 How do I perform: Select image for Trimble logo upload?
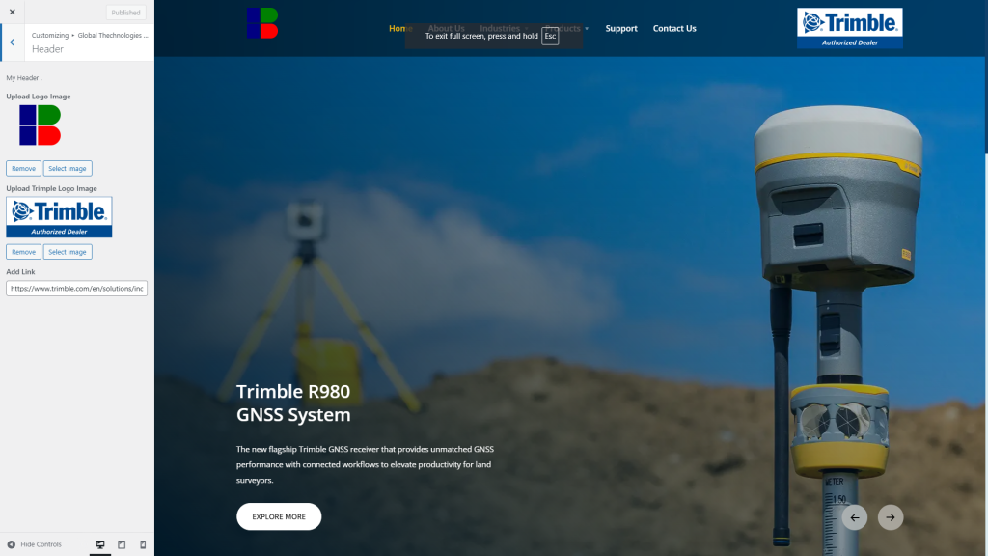tap(68, 252)
